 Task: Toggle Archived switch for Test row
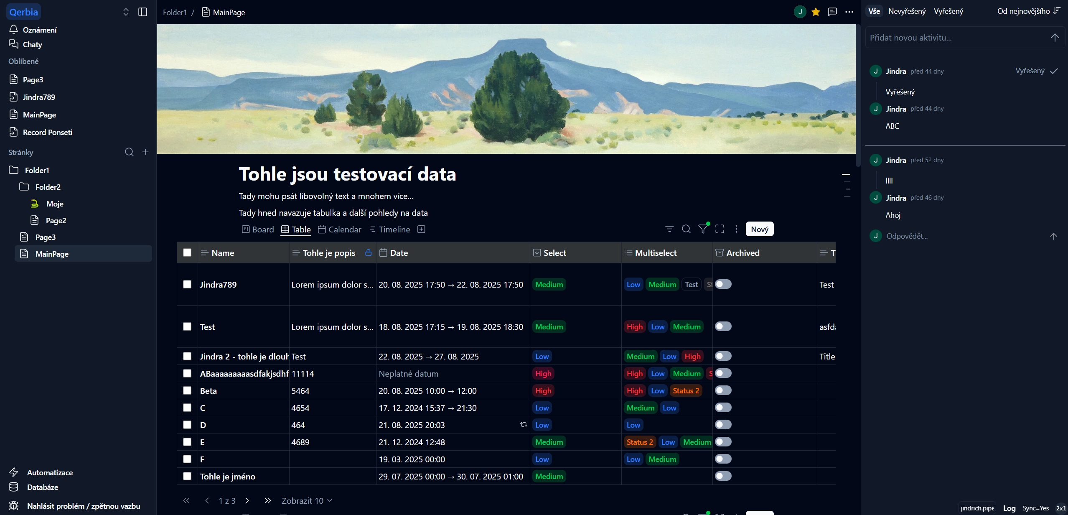click(x=723, y=326)
